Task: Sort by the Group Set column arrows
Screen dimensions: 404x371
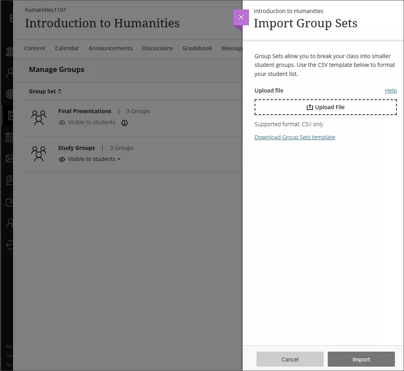Action: pyautogui.click(x=59, y=91)
